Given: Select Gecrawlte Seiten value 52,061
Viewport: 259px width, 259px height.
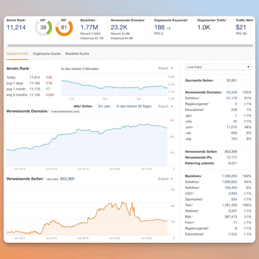Looking at the screenshot, I should (x=232, y=81).
